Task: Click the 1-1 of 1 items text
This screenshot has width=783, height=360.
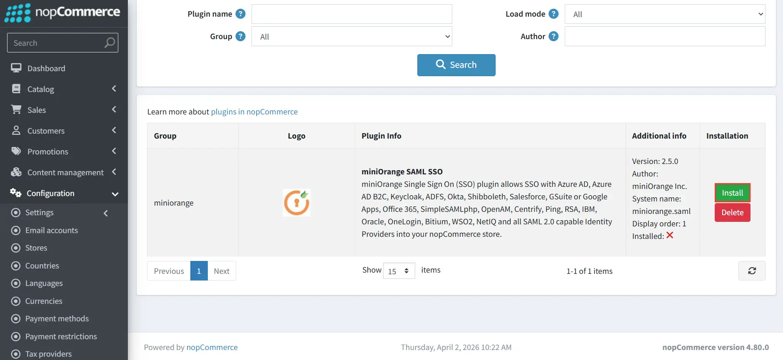Action: pos(589,271)
